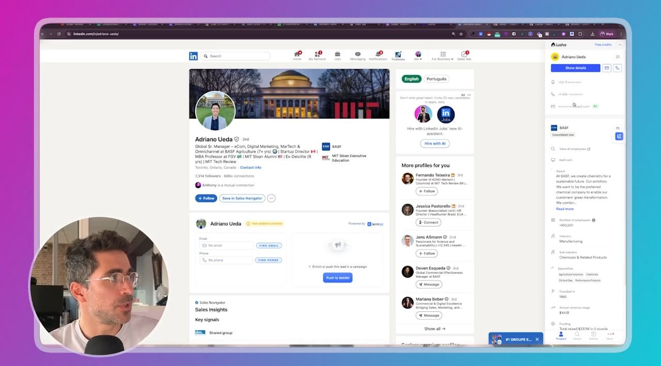
Task: Connect with Jessica Pastorello
Action: (428, 222)
